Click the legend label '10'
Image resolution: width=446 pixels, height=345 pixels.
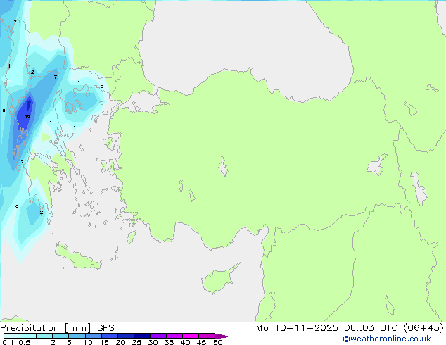tap(88, 342)
